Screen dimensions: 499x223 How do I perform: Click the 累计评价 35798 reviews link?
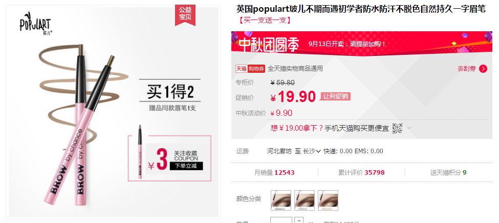click(x=361, y=173)
